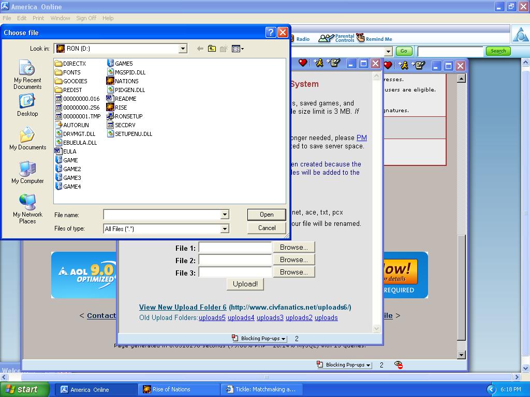Open the File menu
This screenshot has height=397, width=530.
pyautogui.click(x=7, y=18)
